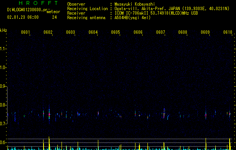Image resolution: width=236 pixels, height=150 pixels.
Task: Click the 1.0 kHz axis label
Action: [x=3, y=67]
